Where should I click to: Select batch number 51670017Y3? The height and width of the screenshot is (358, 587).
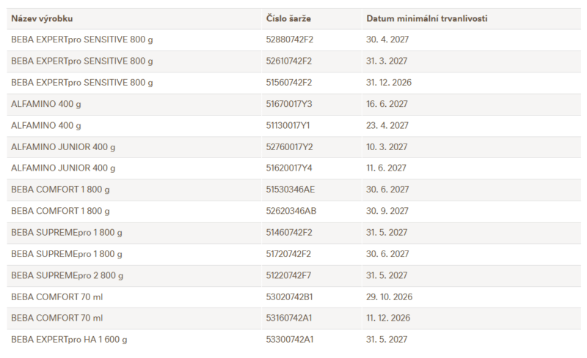289,104
